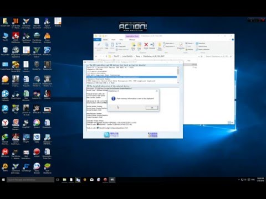Click the red Delete X icon in ribbon
The image size is (266, 199).
(146, 46)
